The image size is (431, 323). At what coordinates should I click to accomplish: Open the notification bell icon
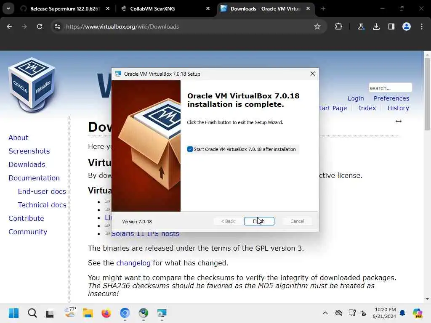(x=402, y=313)
